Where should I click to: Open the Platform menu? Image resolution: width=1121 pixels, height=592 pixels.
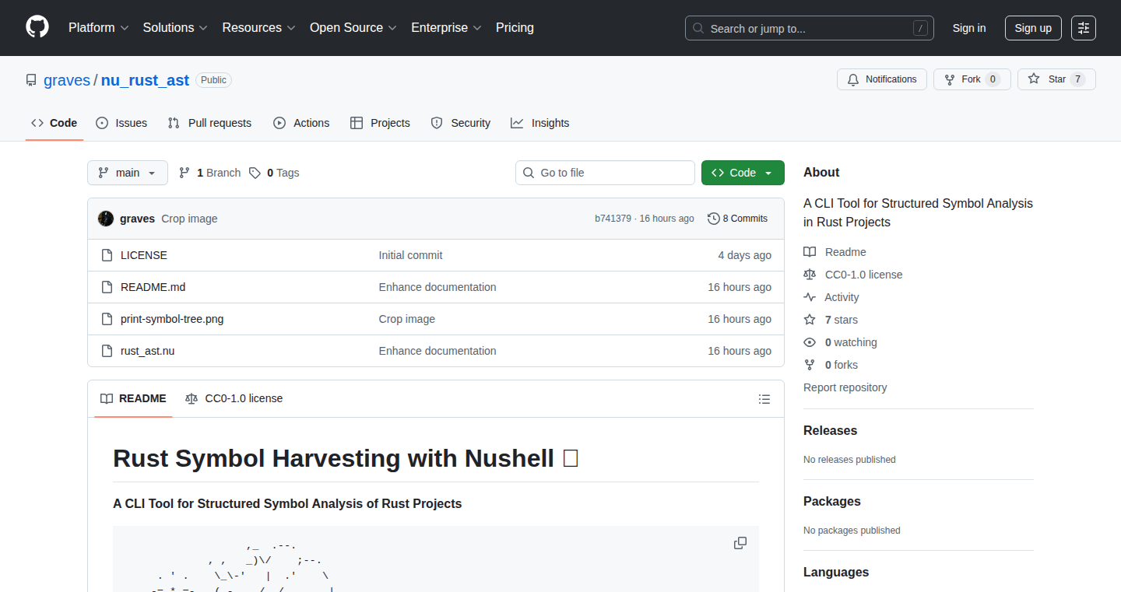pyautogui.click(x=97, y=27)
